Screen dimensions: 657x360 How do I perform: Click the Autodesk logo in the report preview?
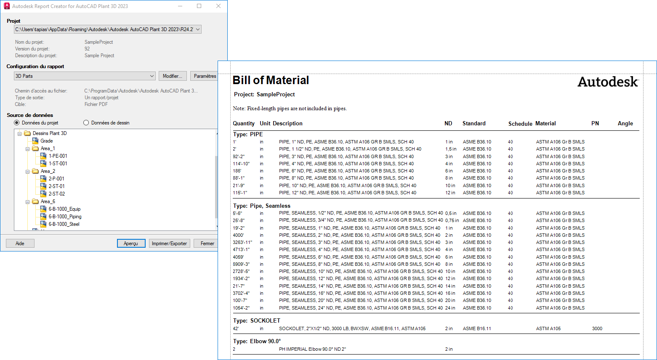pos(608,82)
